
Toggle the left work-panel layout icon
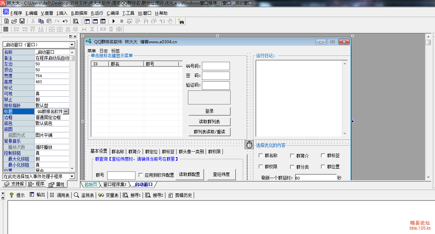pos(87,21)
